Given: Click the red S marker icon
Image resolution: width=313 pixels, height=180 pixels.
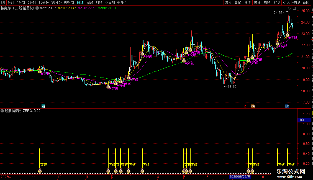Looking at the screenshot, I should pos(245,107).
